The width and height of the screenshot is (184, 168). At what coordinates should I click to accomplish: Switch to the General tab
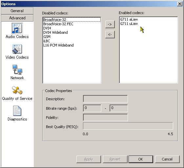(x=17, y=11)
